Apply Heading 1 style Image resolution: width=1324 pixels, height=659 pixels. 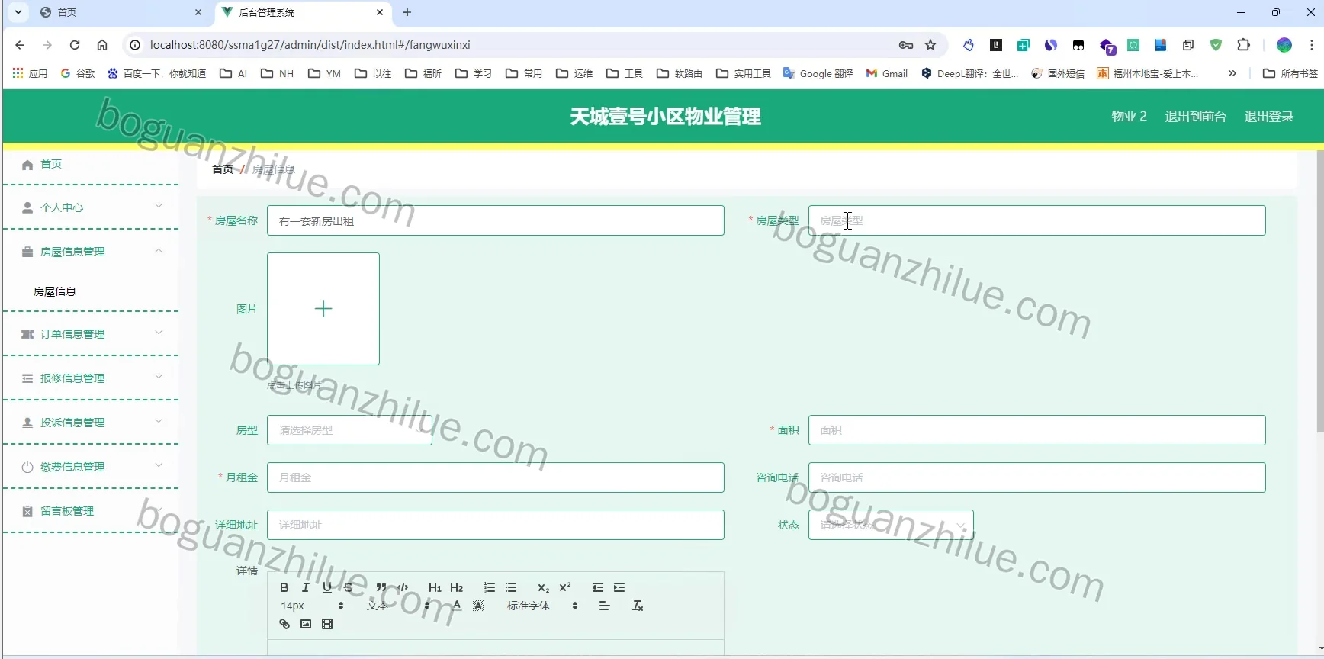click(435, 587)
